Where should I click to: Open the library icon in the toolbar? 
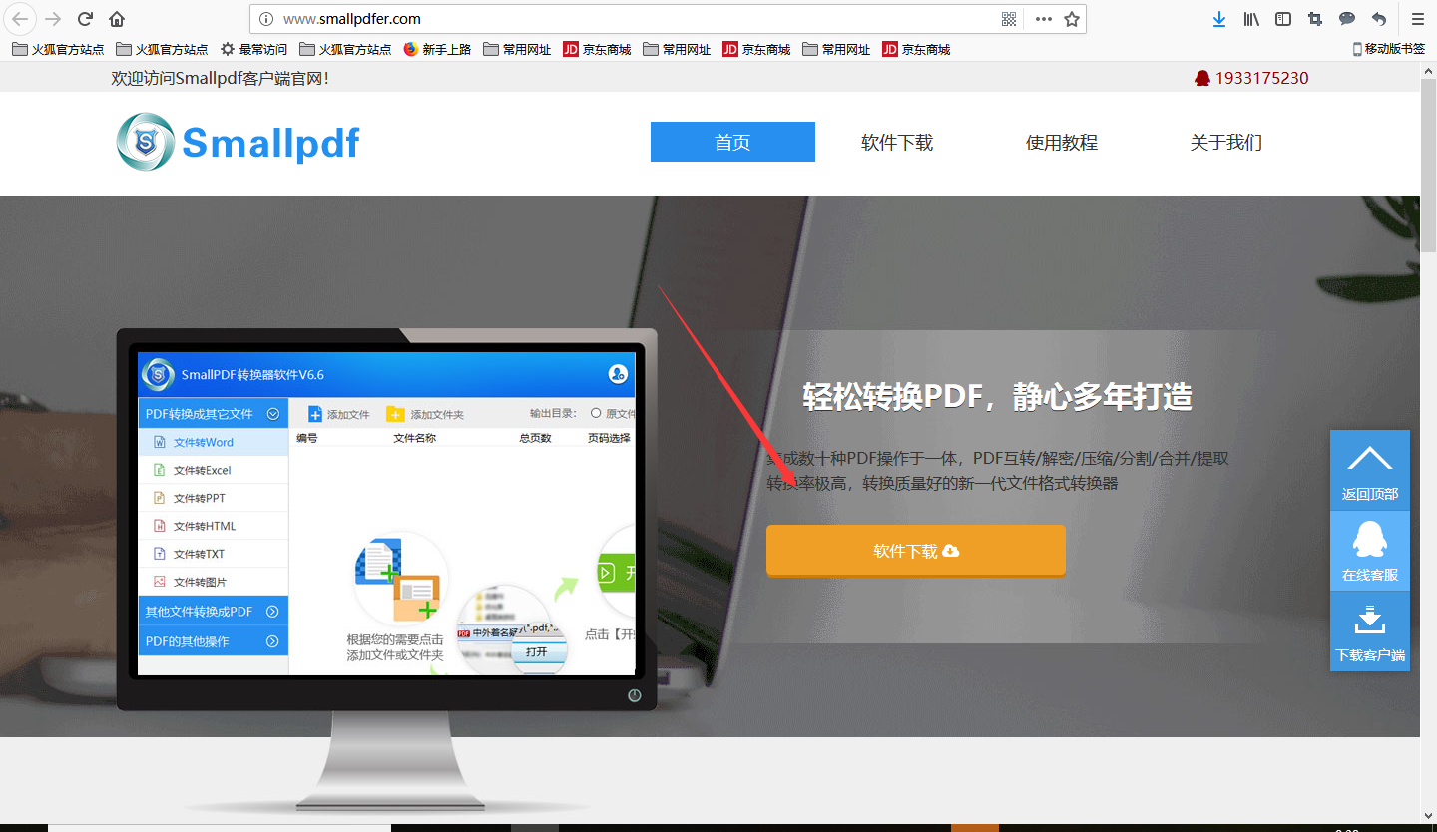click(x=1251, y=19)
